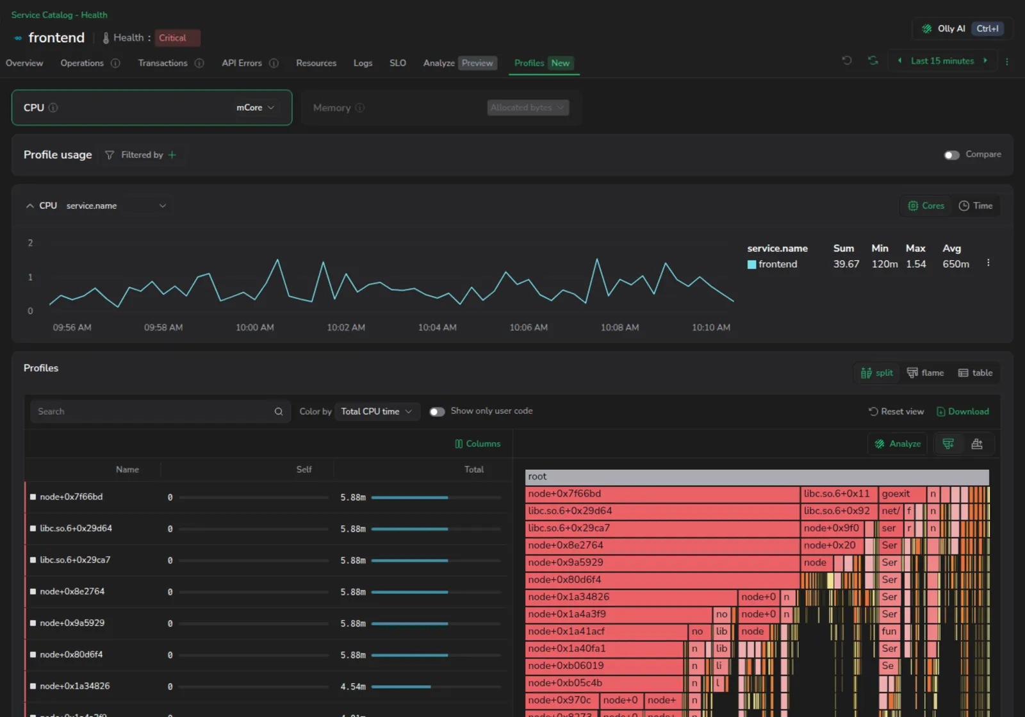Select table profile view
Screen dimensions: 1025x717
coord(975,373)
